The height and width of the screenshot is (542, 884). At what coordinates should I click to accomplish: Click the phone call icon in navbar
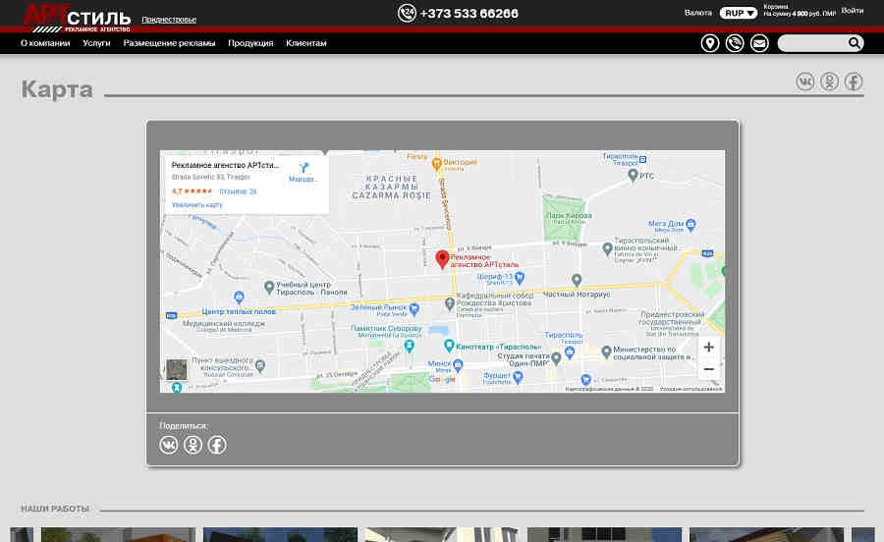pyautogui.click(x=735, y=43)
